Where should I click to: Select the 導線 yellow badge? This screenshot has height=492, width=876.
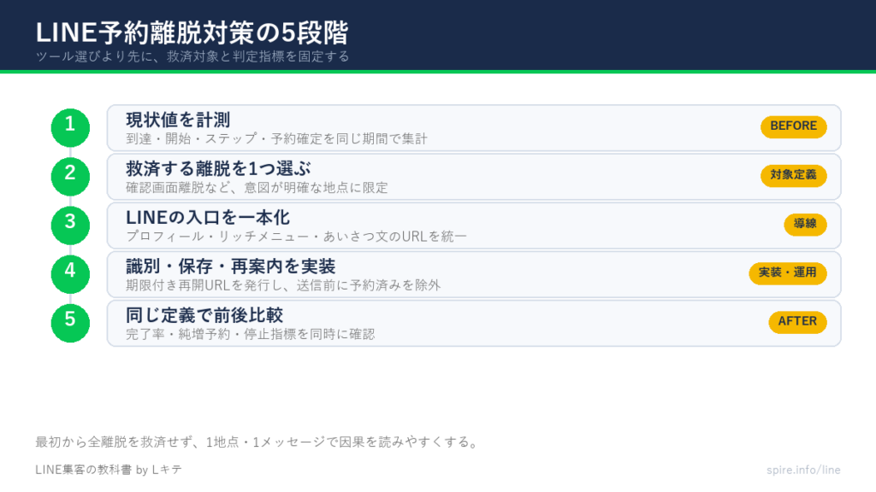(x=805, y=225)
